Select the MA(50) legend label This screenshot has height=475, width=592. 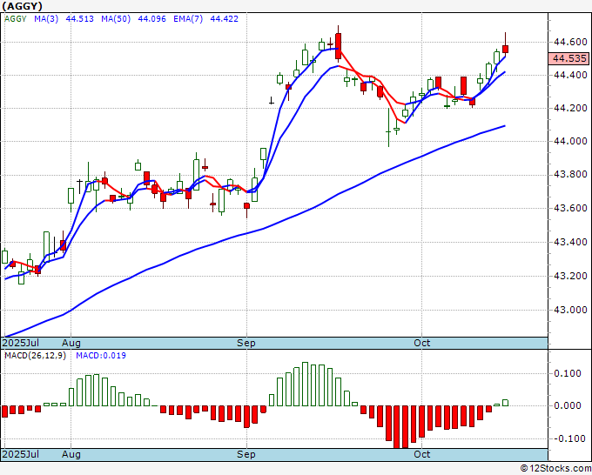pos(116,19)
